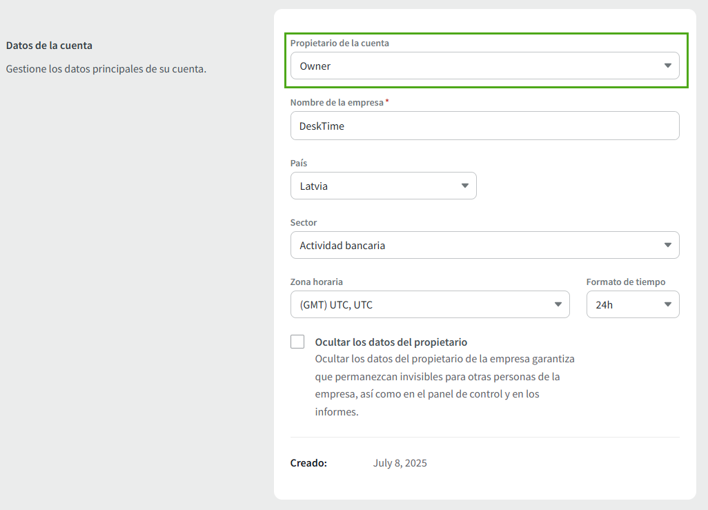The image size is (708, 510).
Task: Click the bold 'Ocultar los datos del propietario' label
Action: 391,342
